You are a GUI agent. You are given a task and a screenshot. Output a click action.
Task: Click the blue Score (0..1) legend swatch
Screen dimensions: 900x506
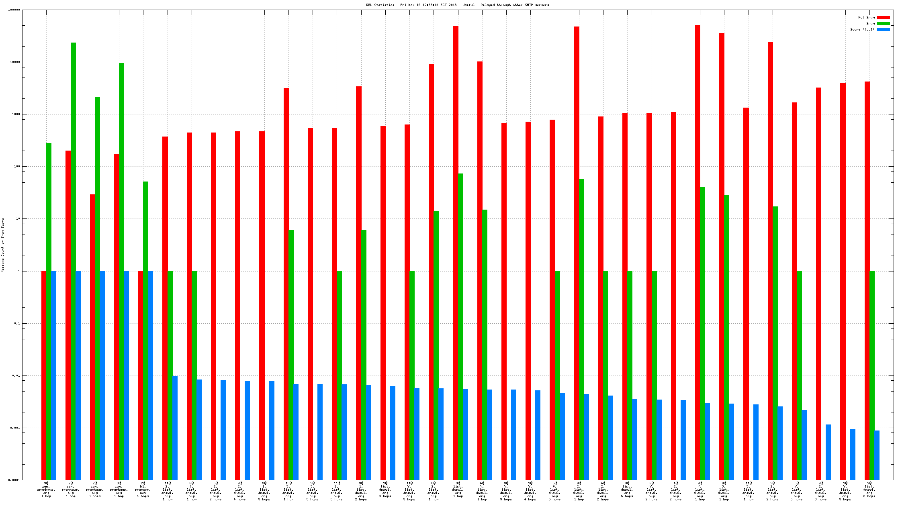click(883, 29)
